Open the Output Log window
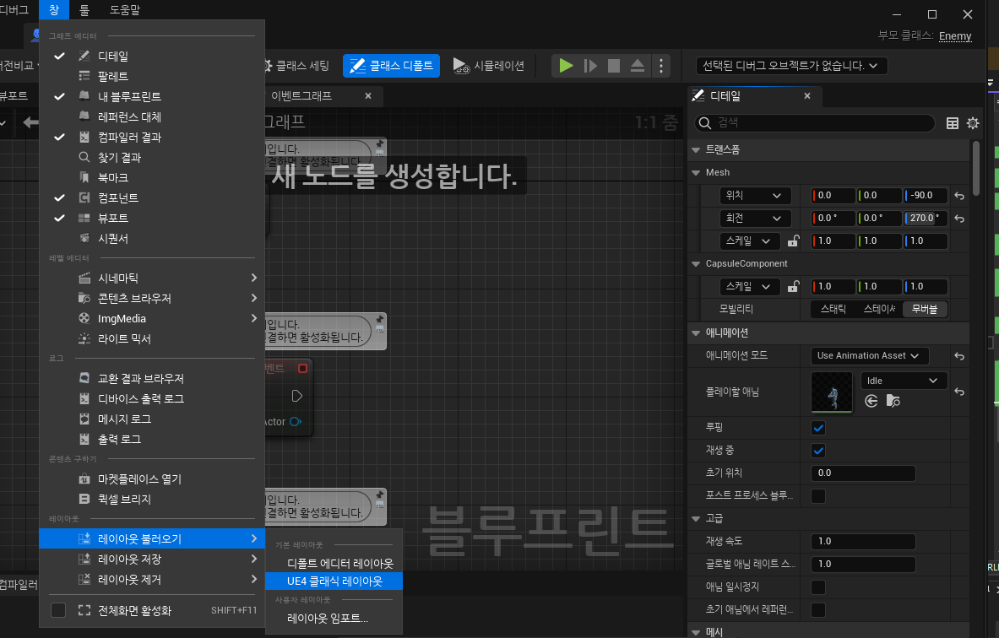The width and height of the screenshot is (999, 638). 152,440
